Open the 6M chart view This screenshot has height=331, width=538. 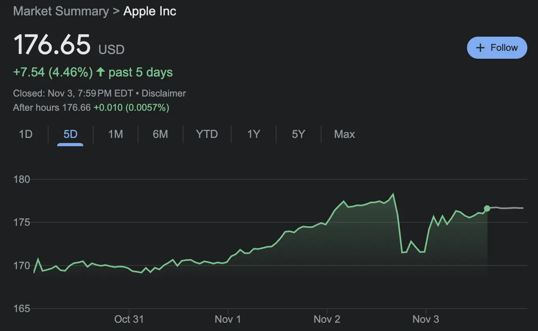coord(160,134)
